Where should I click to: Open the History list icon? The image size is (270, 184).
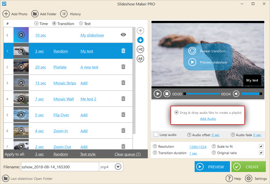(64, 14)
